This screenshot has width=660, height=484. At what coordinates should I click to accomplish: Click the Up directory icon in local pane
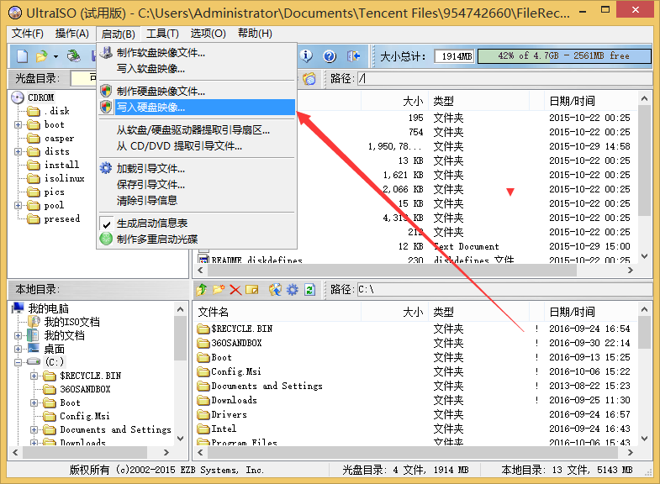click(x=202, y=290)
